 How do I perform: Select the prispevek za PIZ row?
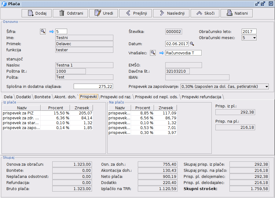point(21,113)
